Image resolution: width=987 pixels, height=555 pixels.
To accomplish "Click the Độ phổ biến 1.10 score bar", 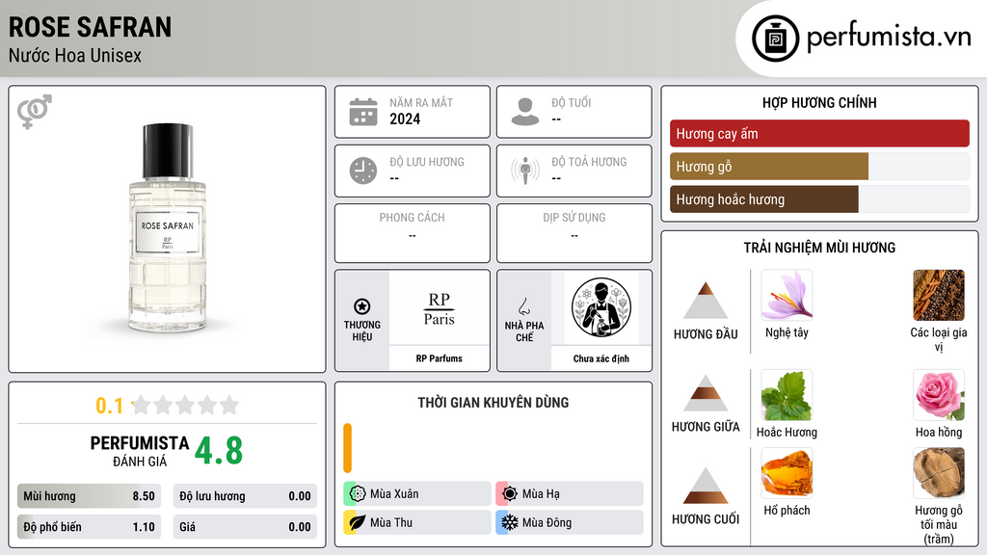I will [x=89, y=527].
